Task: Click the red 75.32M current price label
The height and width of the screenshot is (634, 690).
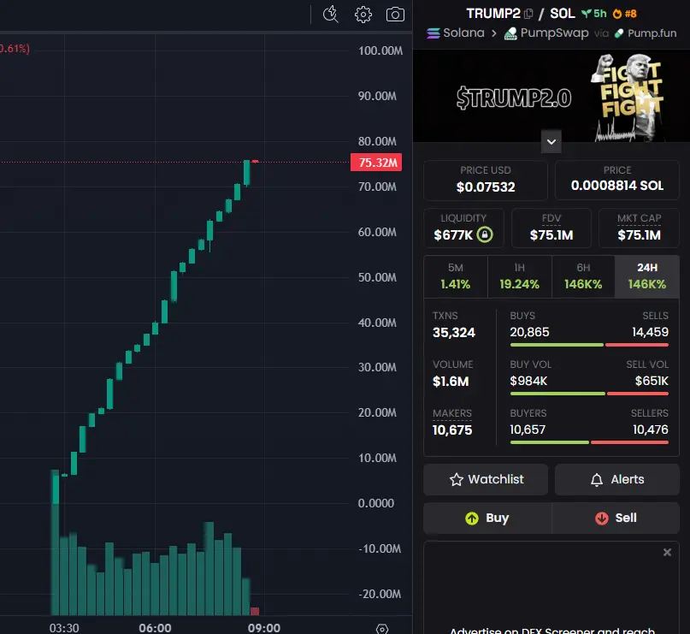Action: coord(376,163)
